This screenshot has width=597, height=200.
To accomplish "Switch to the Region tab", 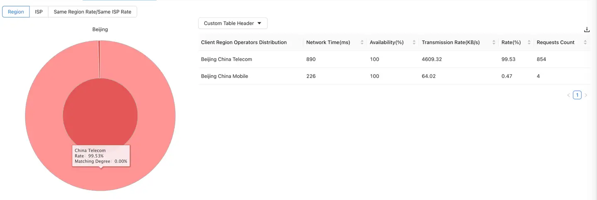I will [16, 12].
